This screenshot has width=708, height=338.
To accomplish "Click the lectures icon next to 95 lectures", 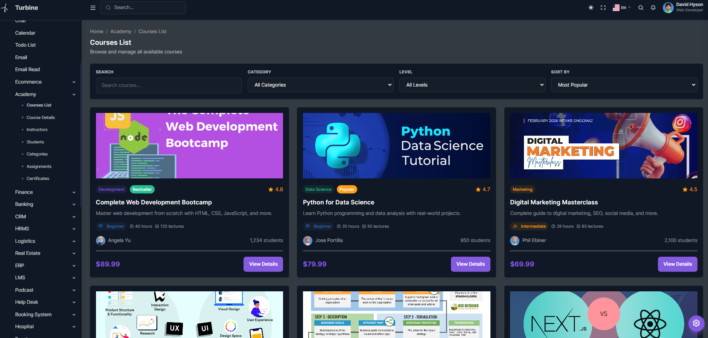I will 364,226.
